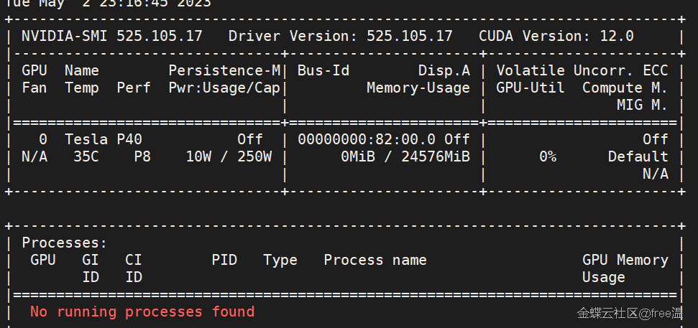This screenshot has width=698, height=328.
Task: Click the 35C temperature reading
Action: tap(86, 156)
